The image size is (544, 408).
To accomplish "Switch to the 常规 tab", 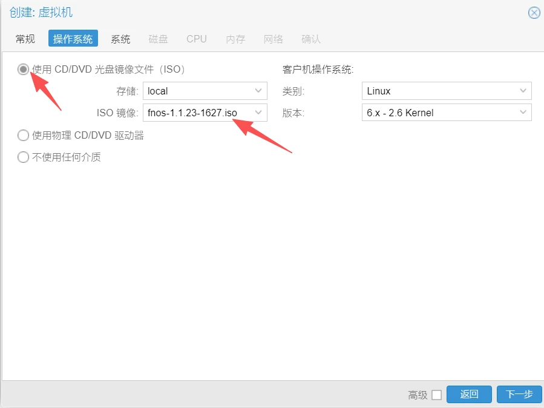I will tap(25, 39).
